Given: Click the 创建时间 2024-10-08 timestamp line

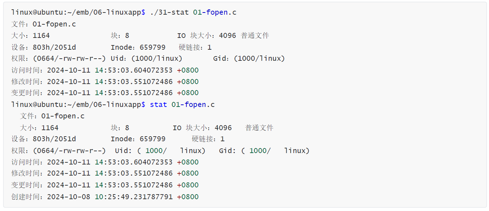Looking at the screenshot, I should 105,197.
